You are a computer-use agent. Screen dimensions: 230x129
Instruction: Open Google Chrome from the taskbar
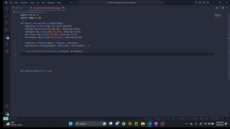point(123,124)
